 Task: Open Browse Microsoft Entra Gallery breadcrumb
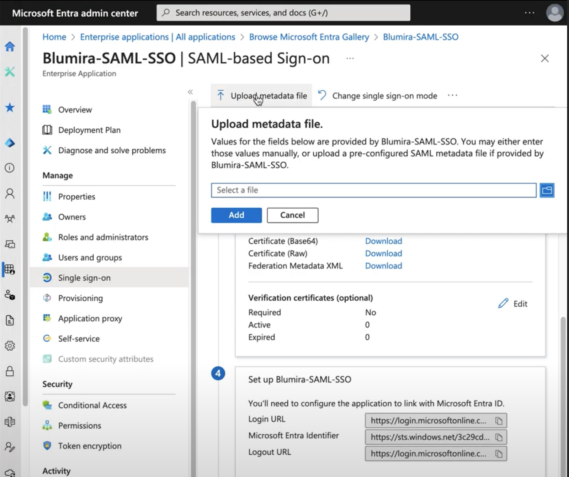(309, 37)
